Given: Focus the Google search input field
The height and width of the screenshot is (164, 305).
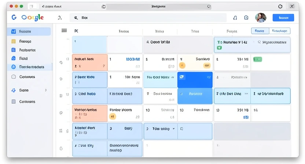Looking at the screenshot, I should (148, 18).
